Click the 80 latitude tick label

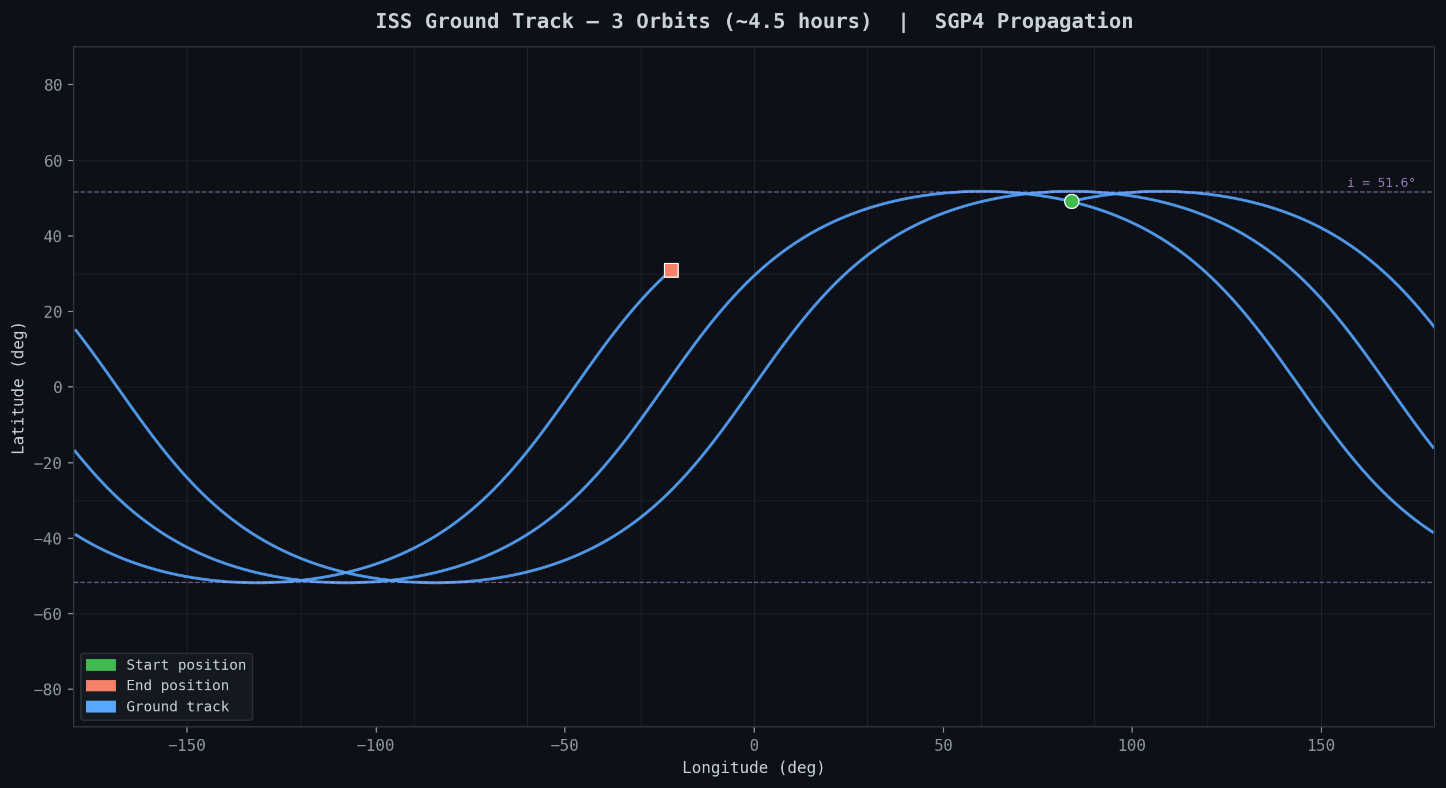53,85
